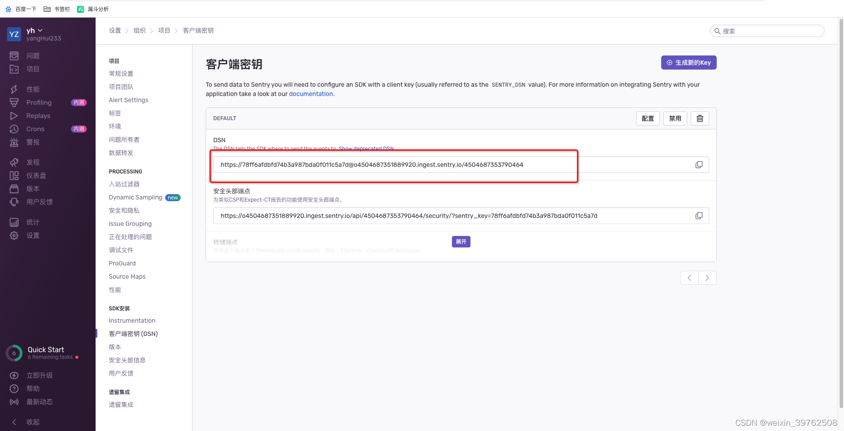Click the security endpoint URL field
844x431 pixels.
(461, 216)
